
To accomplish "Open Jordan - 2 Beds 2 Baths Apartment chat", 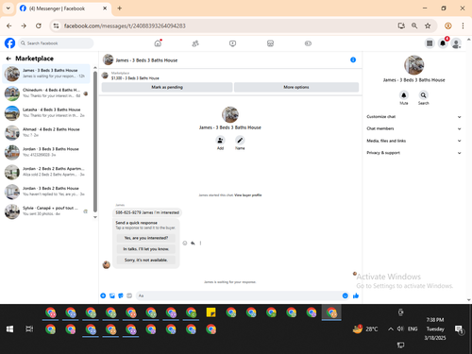I will 46,172.
